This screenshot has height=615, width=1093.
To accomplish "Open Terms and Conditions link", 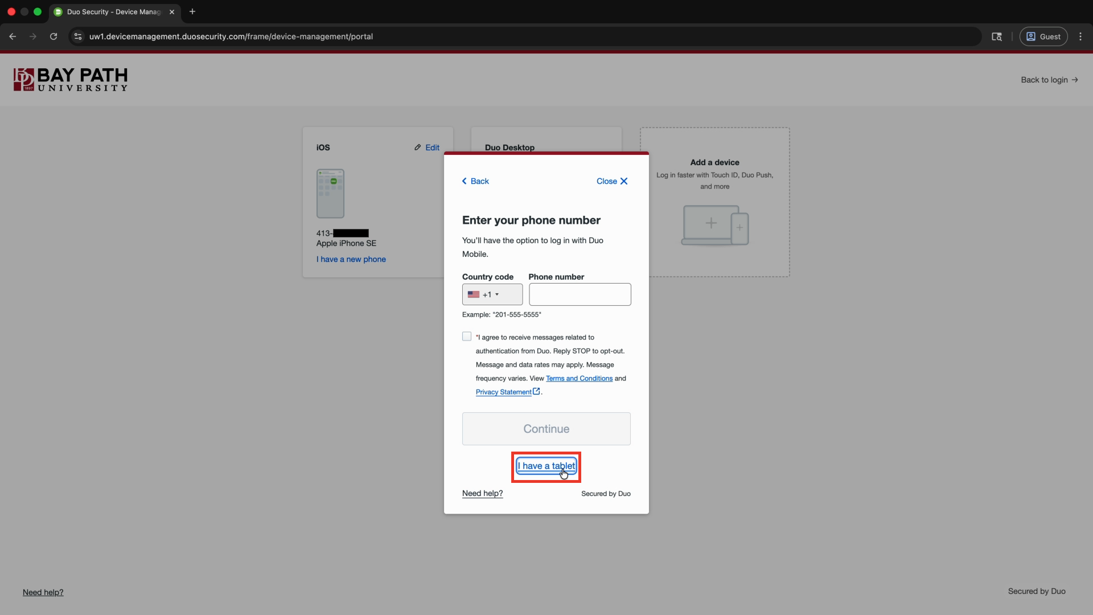I will (579, 379).
